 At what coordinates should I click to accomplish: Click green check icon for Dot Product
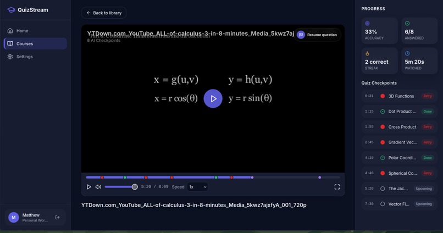pyautogui.click(x=383, y=112)
